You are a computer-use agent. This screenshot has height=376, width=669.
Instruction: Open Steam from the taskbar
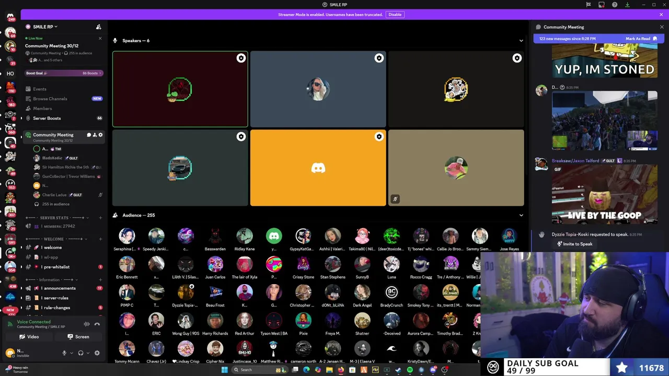pos(398,370)
